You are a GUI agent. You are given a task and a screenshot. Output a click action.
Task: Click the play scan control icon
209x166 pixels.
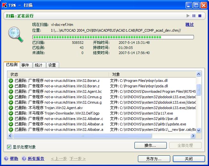188,16
